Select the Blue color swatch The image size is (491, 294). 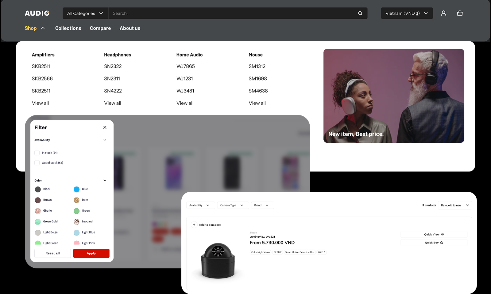tap(77, 189)
